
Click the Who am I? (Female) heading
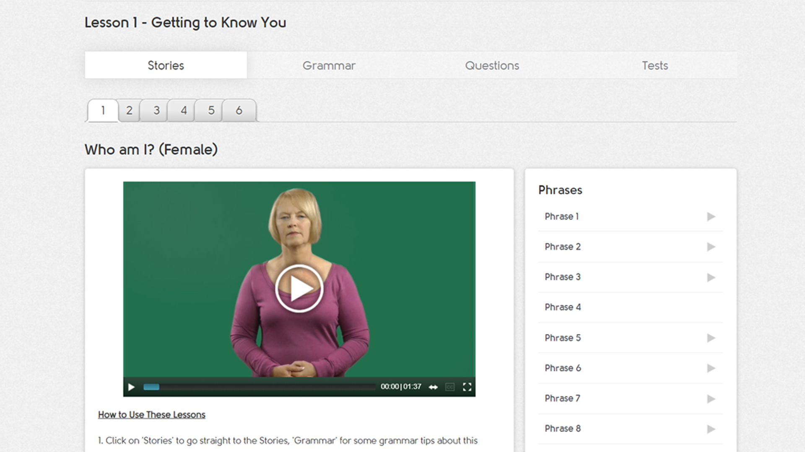[x=151, y=150]
